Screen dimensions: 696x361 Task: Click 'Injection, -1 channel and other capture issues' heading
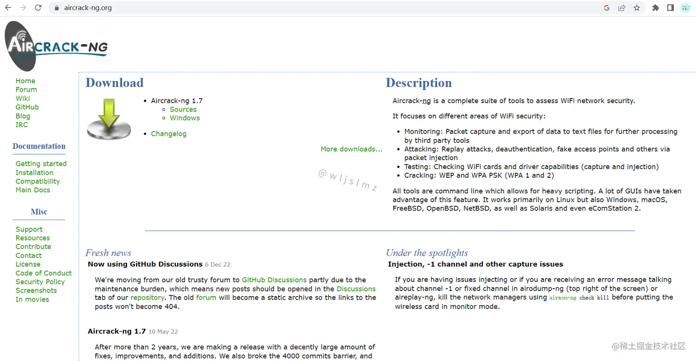click(x=476, y=264)
